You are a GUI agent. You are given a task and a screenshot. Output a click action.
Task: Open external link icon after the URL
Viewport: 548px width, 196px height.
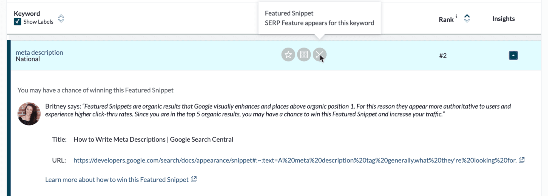click(x=522, y=160)
